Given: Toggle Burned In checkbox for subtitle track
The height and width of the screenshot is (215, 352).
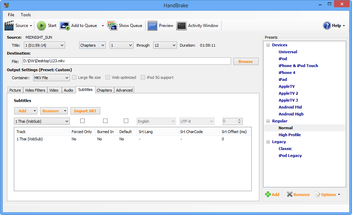Looking at the screenshot, I should pyautogui.click(x=105, y=121).
